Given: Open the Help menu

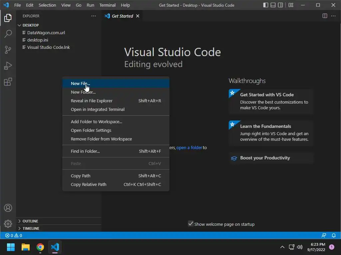Looking at the screenshot, I should coord(125,5).
